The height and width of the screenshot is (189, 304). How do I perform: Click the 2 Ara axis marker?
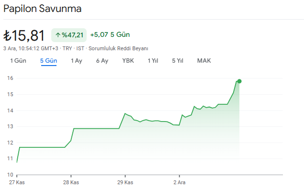[180, 182]
